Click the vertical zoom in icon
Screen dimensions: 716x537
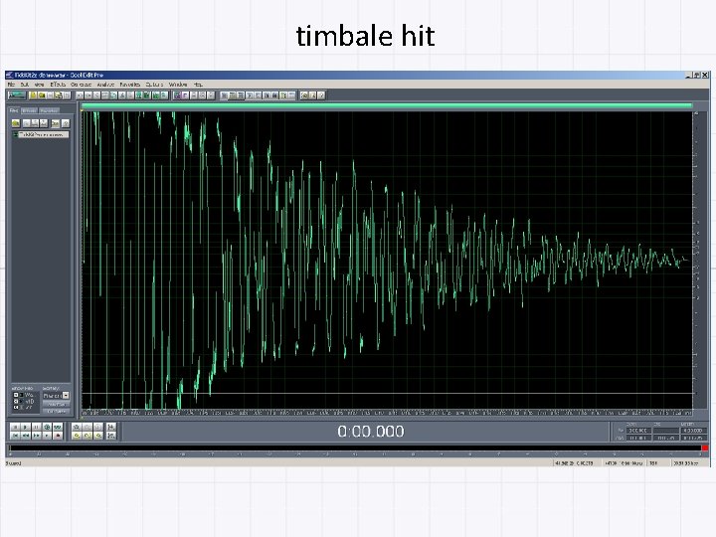click(111, 427)
